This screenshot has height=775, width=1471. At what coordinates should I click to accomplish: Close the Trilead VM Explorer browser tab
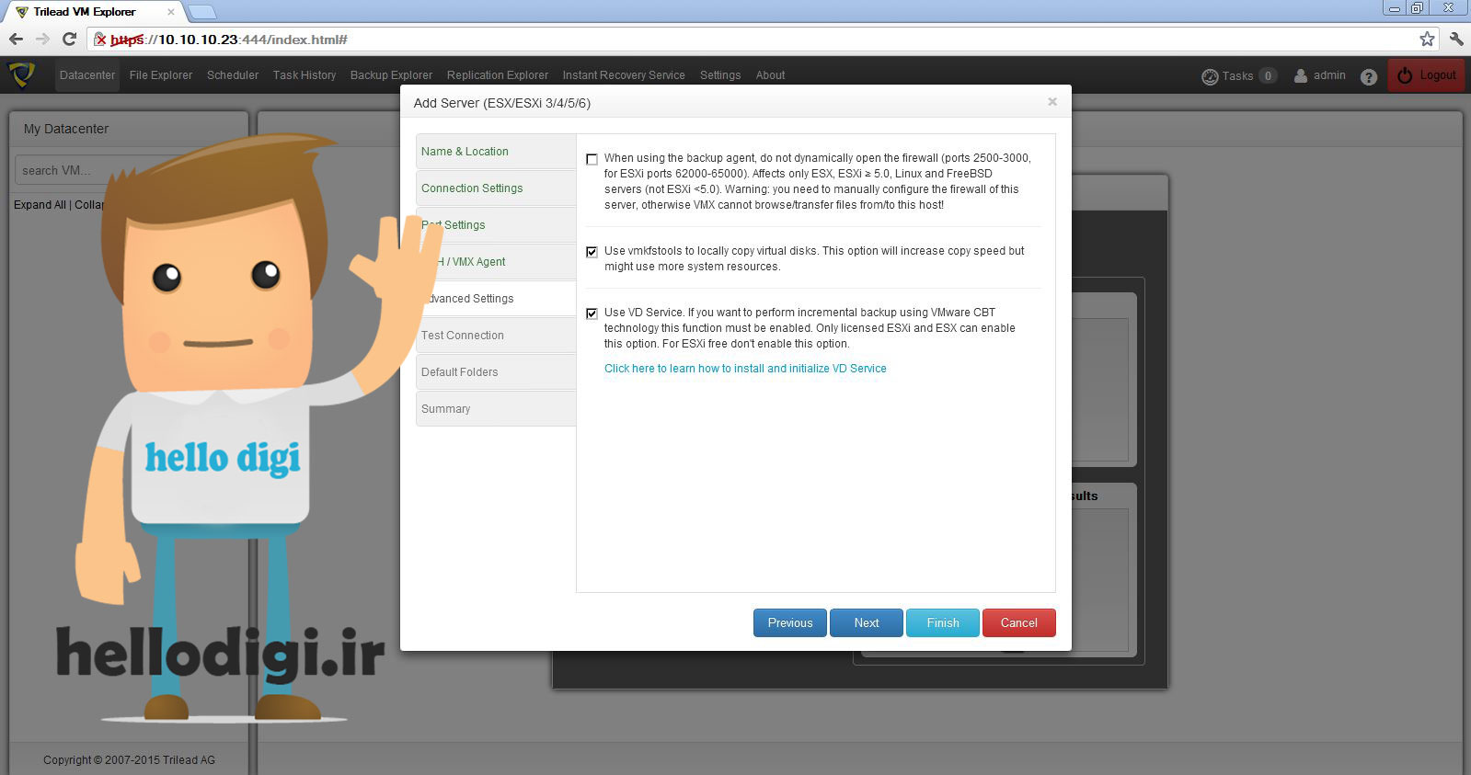click(170, 12)
